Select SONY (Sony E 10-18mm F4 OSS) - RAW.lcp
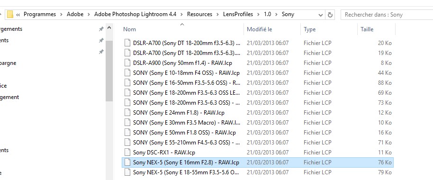This screenshot has height=180, width=433. [186, 73]
